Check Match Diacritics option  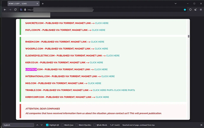(x=77, y=125)
